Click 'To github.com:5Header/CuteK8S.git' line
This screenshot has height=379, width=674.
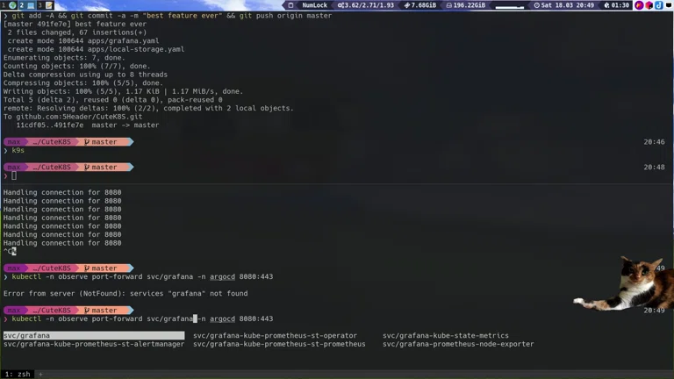tap(73, 117)
